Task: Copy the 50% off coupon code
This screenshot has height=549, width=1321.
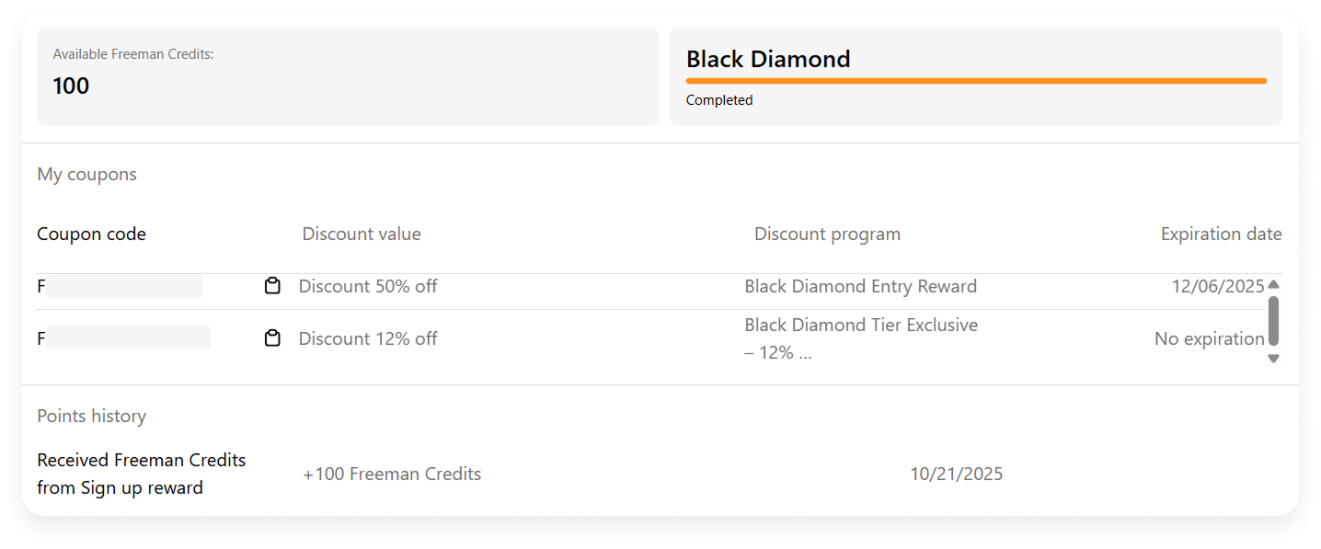Action: pos(272,286)
